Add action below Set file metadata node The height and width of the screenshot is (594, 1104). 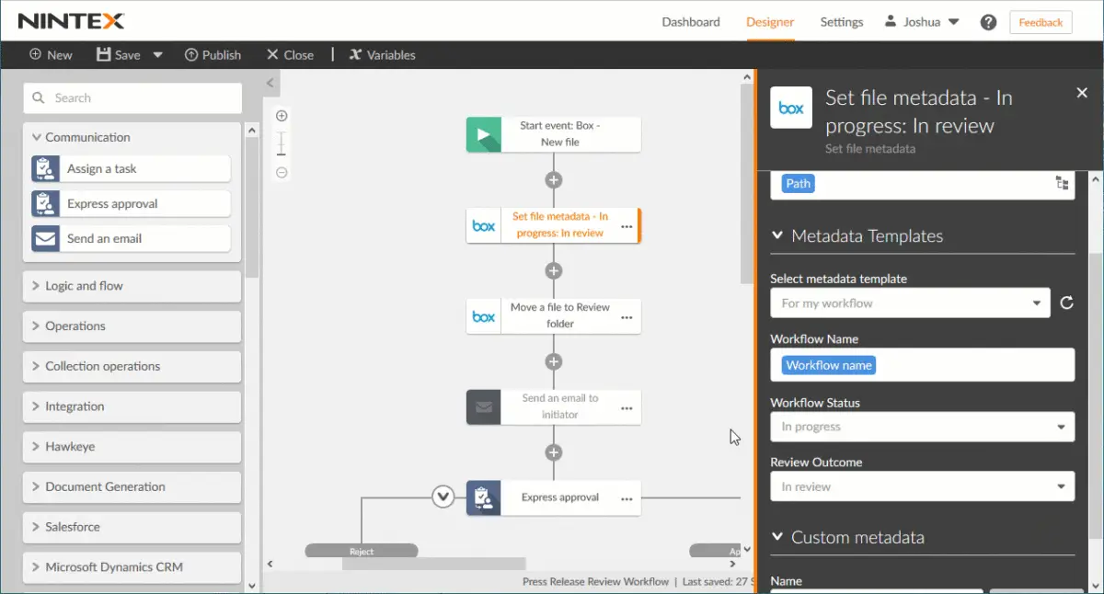pyautogui.click(x=553, y=270)
